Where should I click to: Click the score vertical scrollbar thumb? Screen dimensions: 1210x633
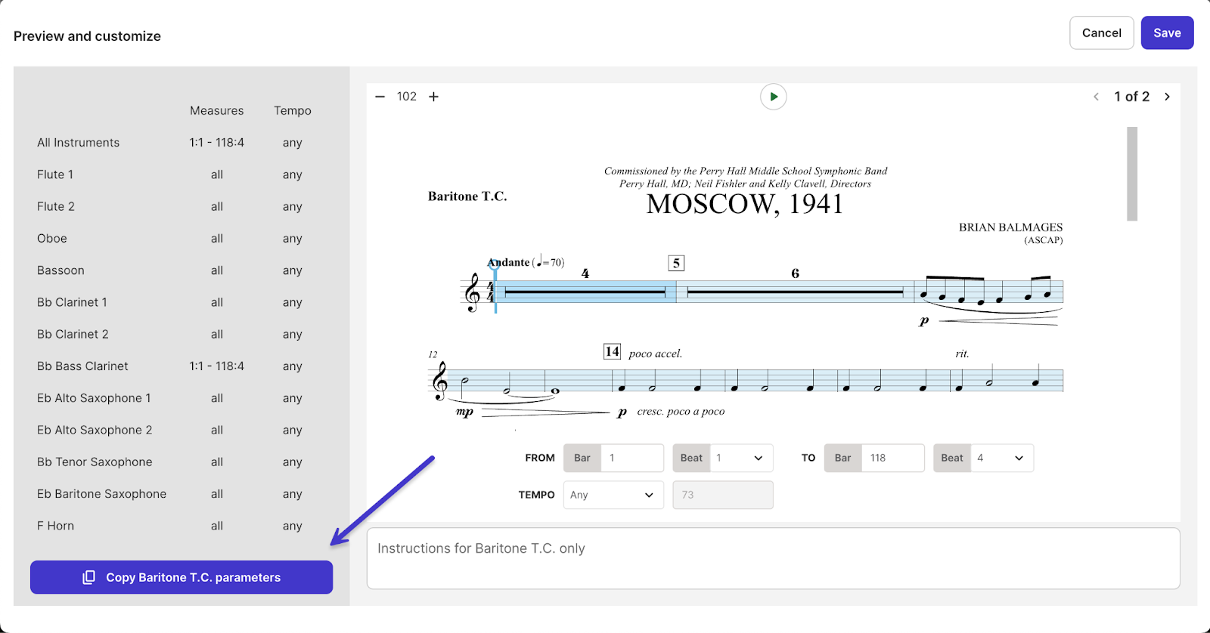click(1132, 174)
